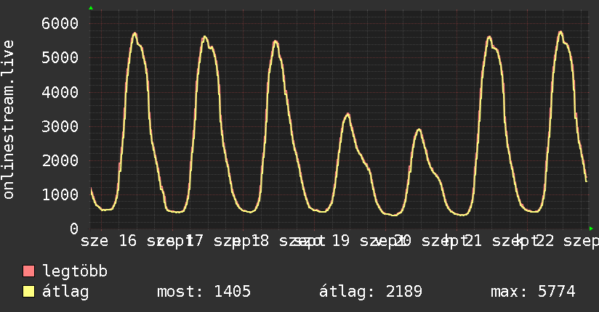Click the 1000 y-axis label

tap(60, 194)
